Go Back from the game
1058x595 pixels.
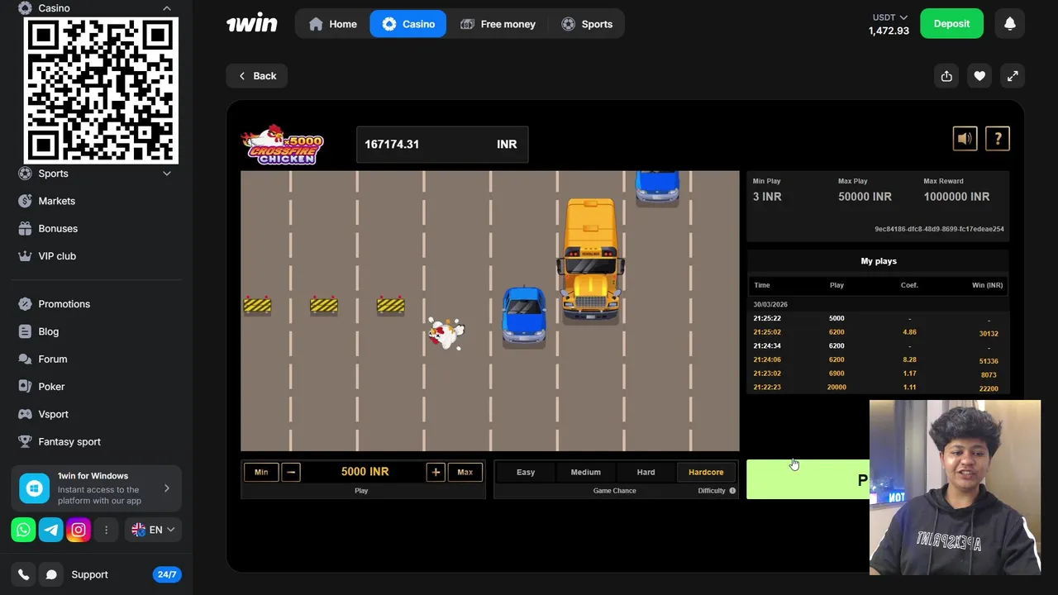pyautogui.click(x=257, y=76)
